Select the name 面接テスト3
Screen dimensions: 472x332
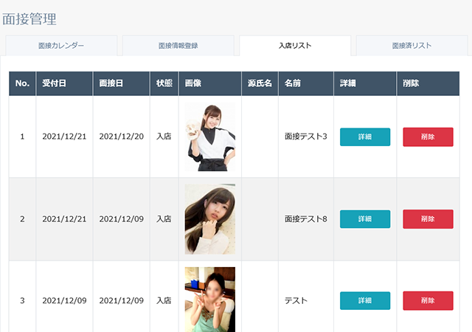306,136
